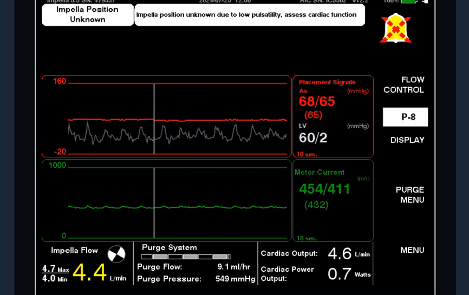Click the Ao pressure 68/65 value
The width and height of the screenshot is (469, 295).
click(317, 101)
